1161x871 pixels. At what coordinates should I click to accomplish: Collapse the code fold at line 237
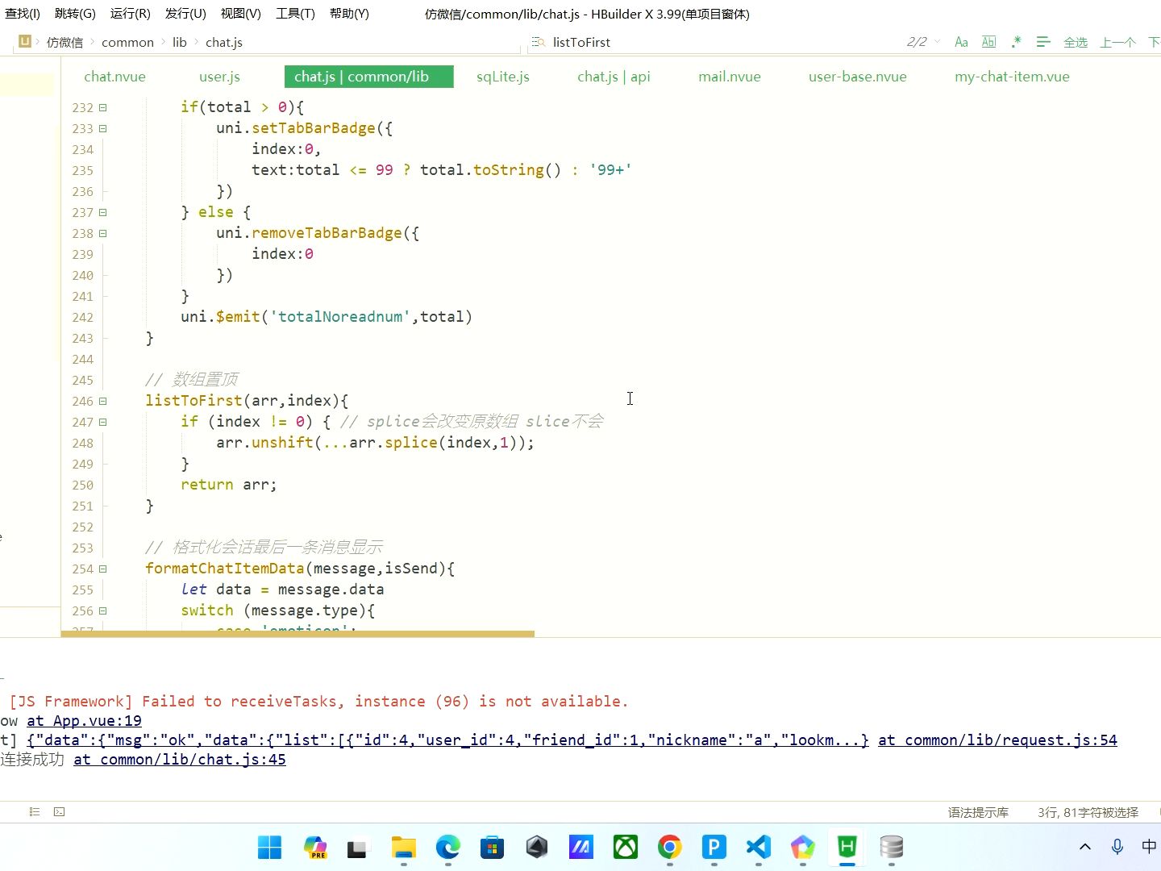click(102, 212)
